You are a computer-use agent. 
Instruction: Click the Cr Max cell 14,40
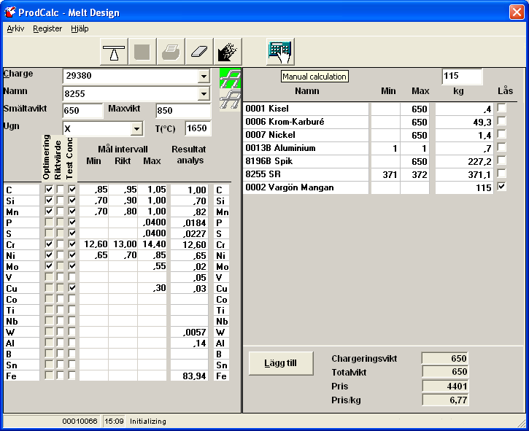point(152,244)
